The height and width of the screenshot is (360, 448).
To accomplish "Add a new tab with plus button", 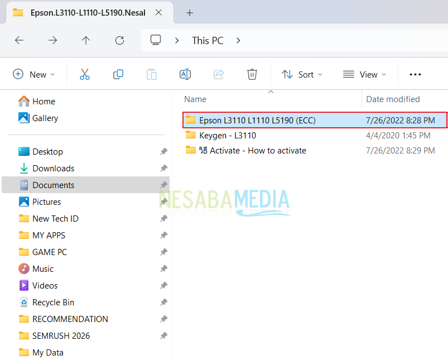I will [x=190, y=12].
